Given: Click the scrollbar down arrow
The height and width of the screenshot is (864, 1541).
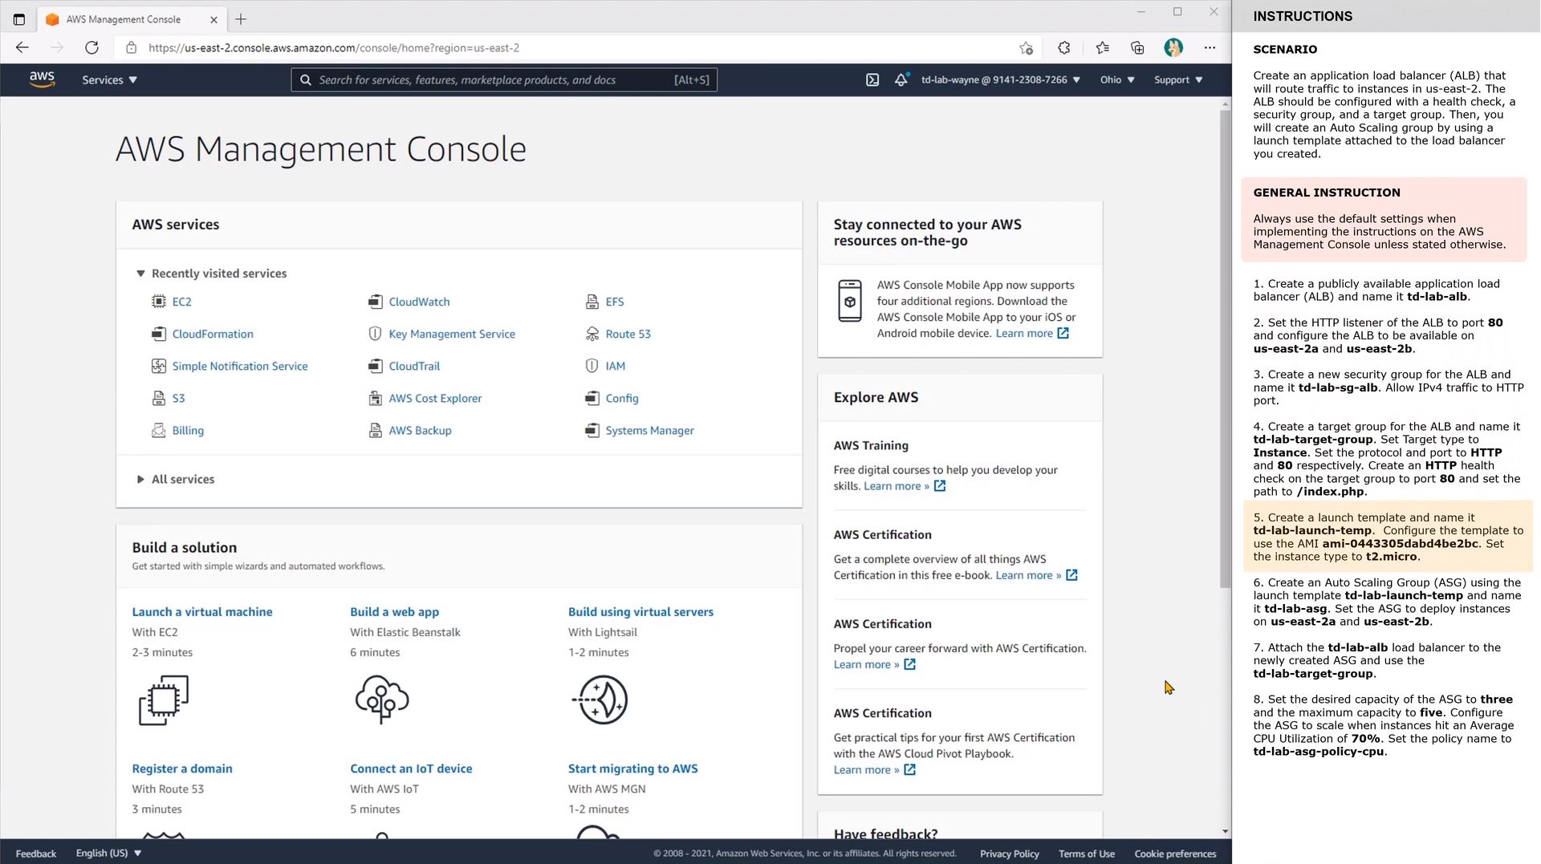Looking at the screenshot, I should click(x=1225, y=832).
